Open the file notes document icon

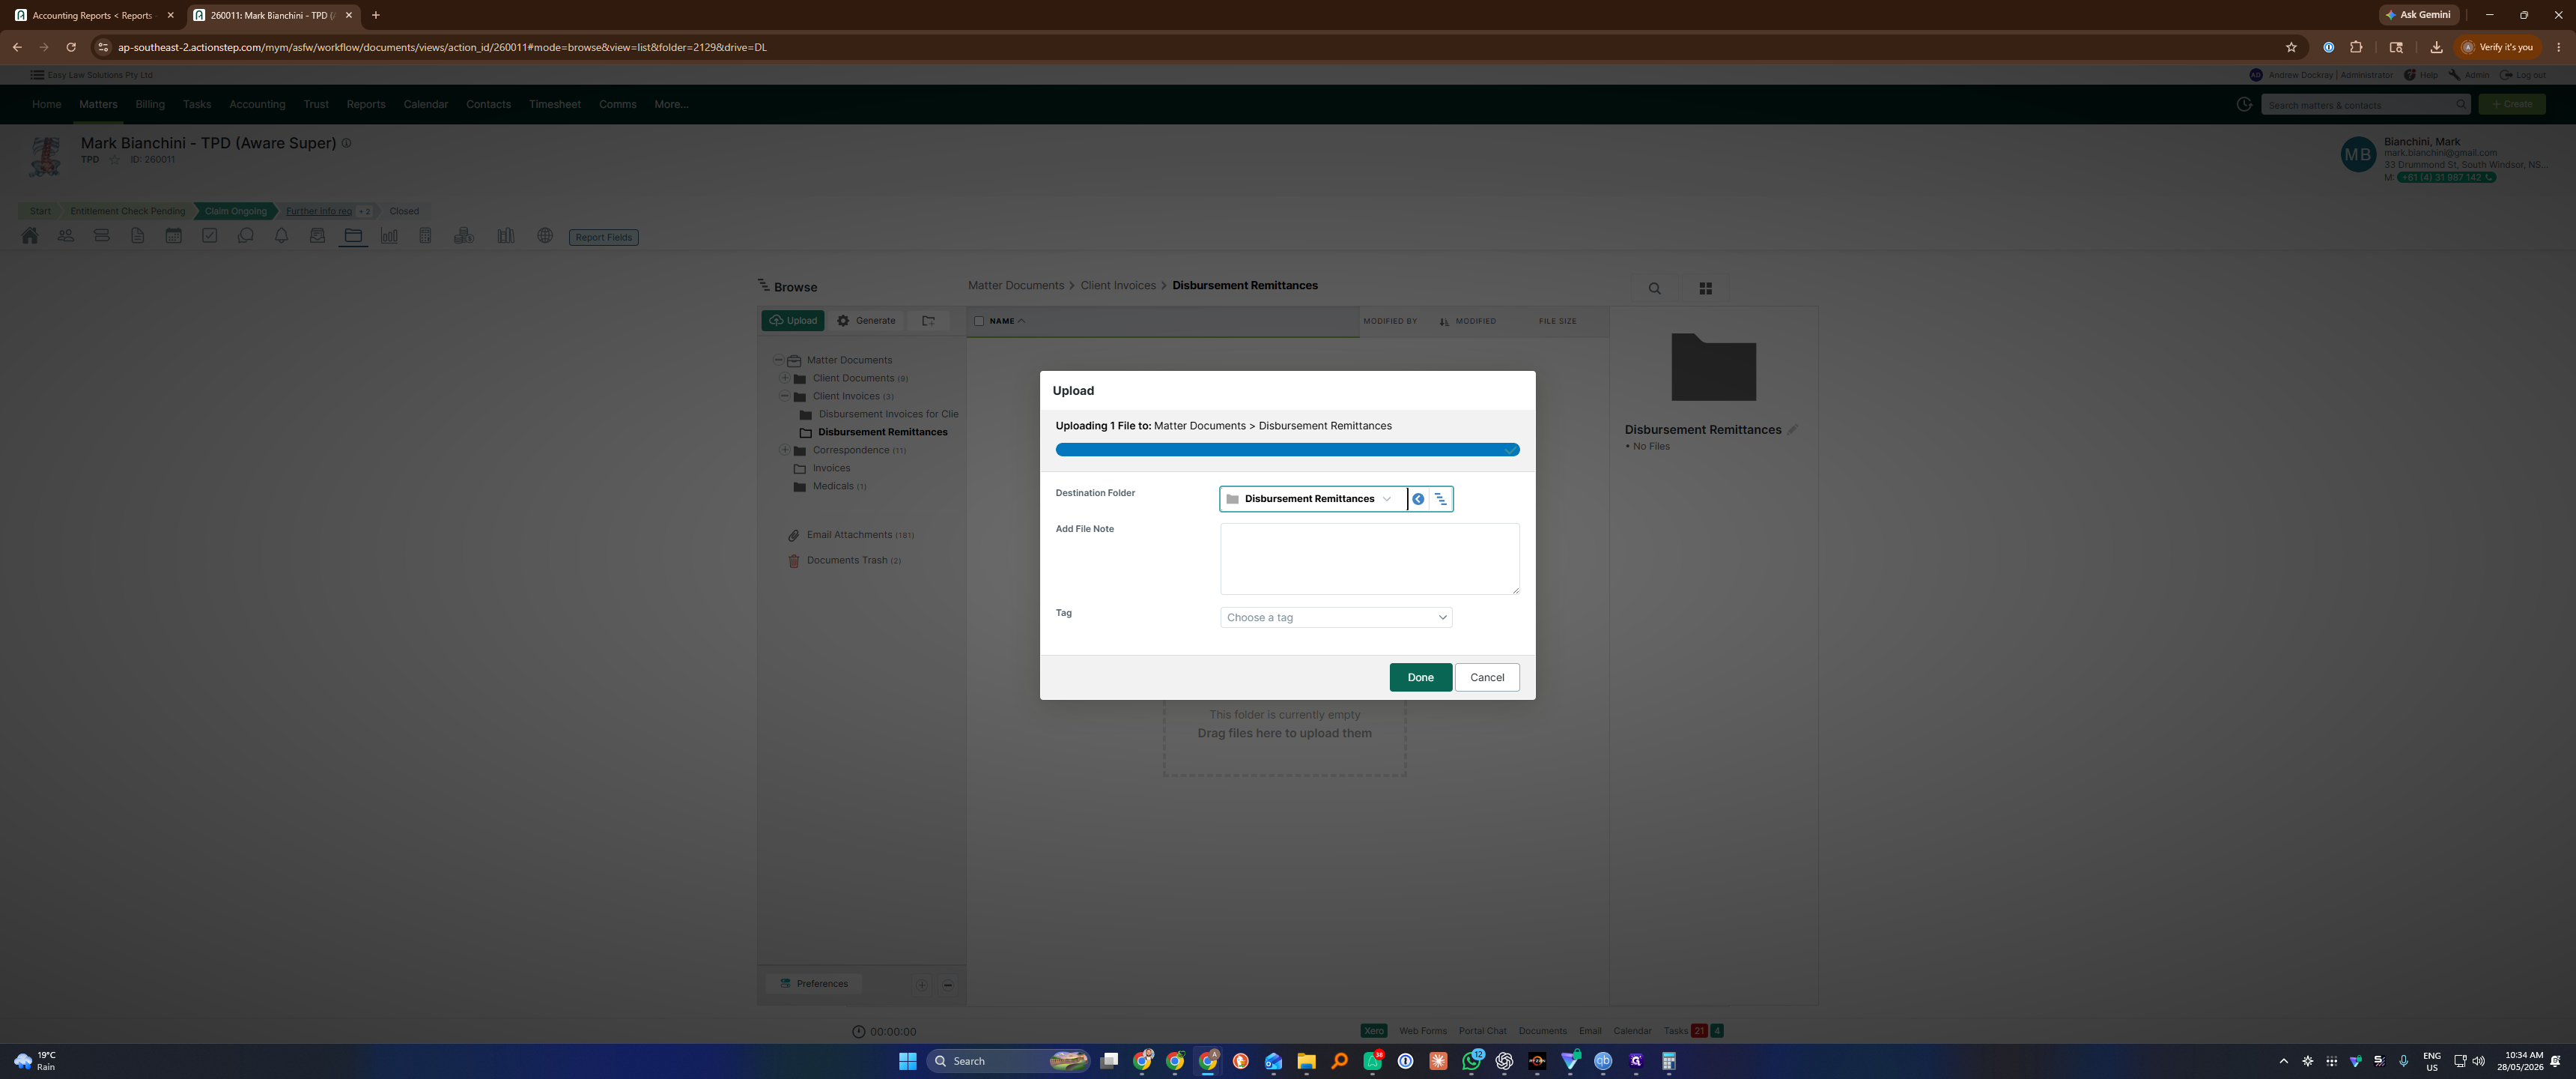tap(138, 235)
